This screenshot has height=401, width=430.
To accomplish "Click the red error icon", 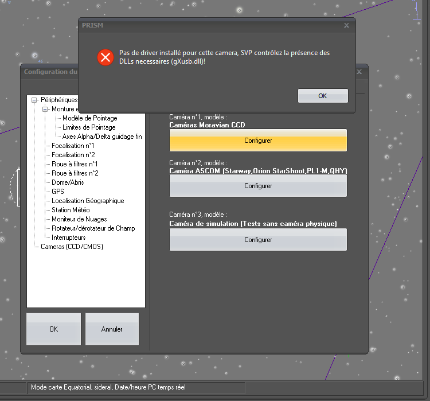I will [105, 57].
